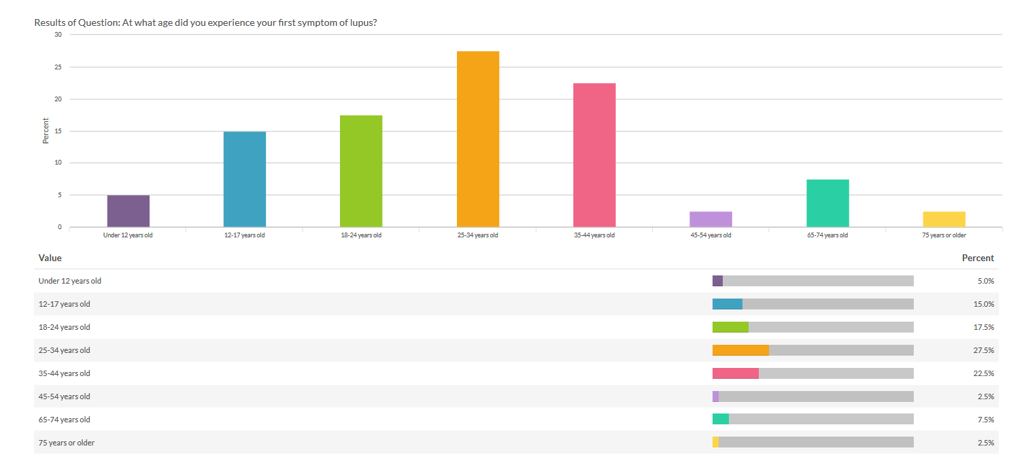Click the orange progress bar in 25-34 row
This screenshot has height=474, width=1026.
(x=740, y=350)
